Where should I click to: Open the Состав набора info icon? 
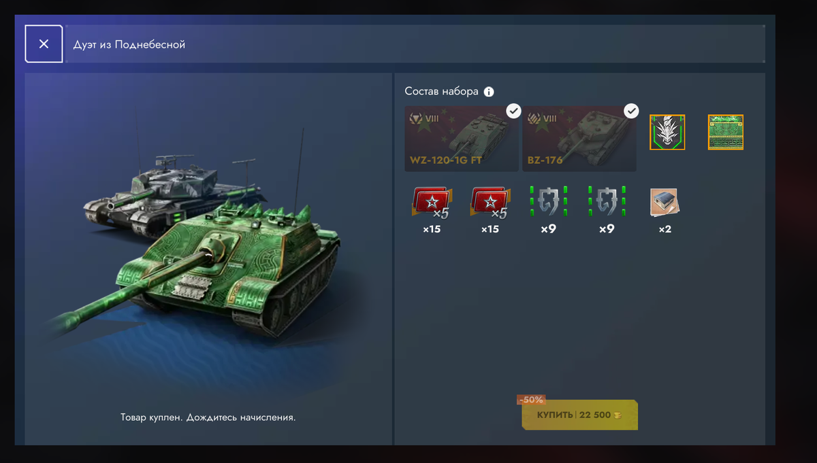pos(489,92)
